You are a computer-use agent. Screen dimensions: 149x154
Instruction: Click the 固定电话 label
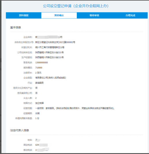[28, 145]
